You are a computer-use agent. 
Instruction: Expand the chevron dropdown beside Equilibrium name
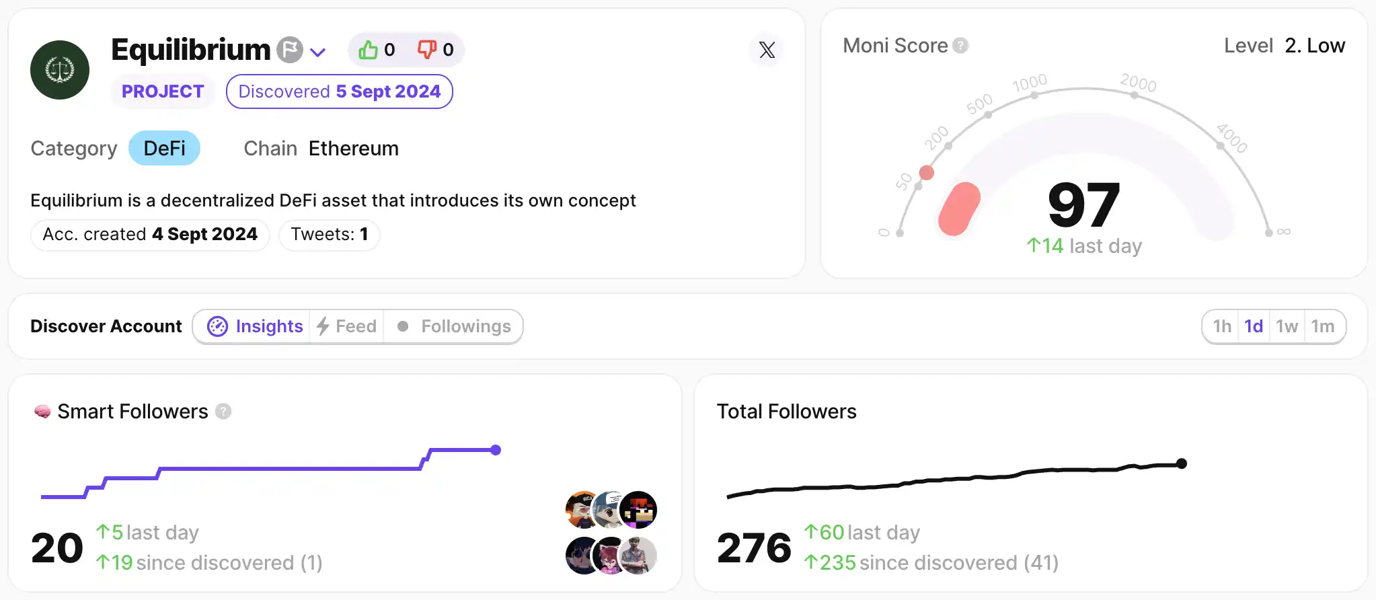coord(318,52)
